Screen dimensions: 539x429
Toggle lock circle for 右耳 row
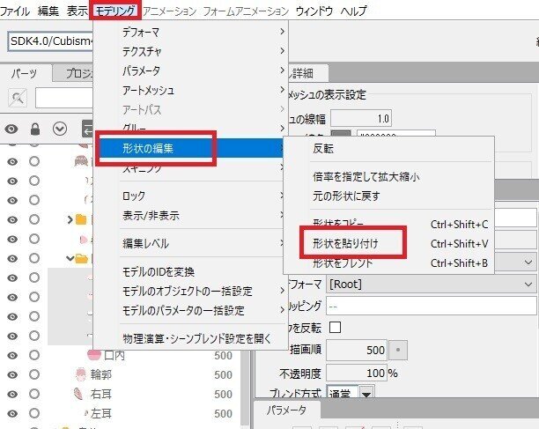34,394
